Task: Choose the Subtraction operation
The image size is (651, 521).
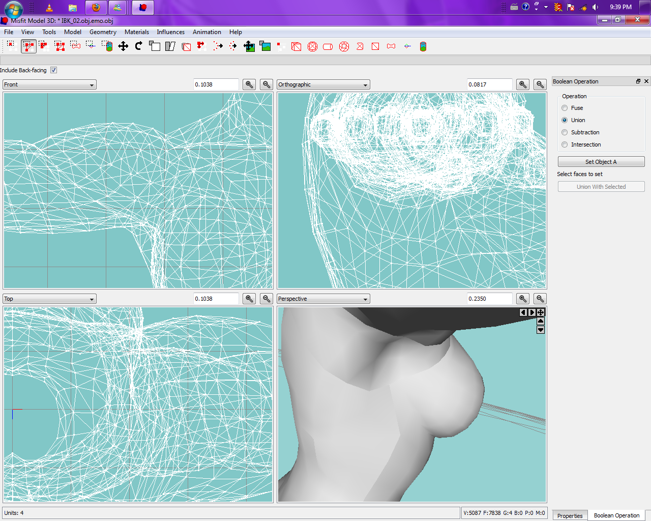Action: point(565,132)
